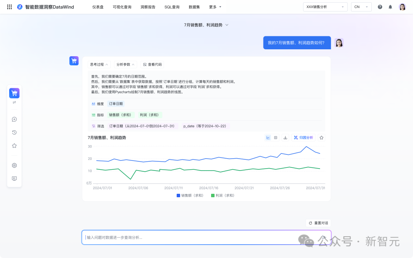Viewport: 413px width, 258px height.
Task: Toggle 利润（求和） legend series
Action: tap(223, 196)
